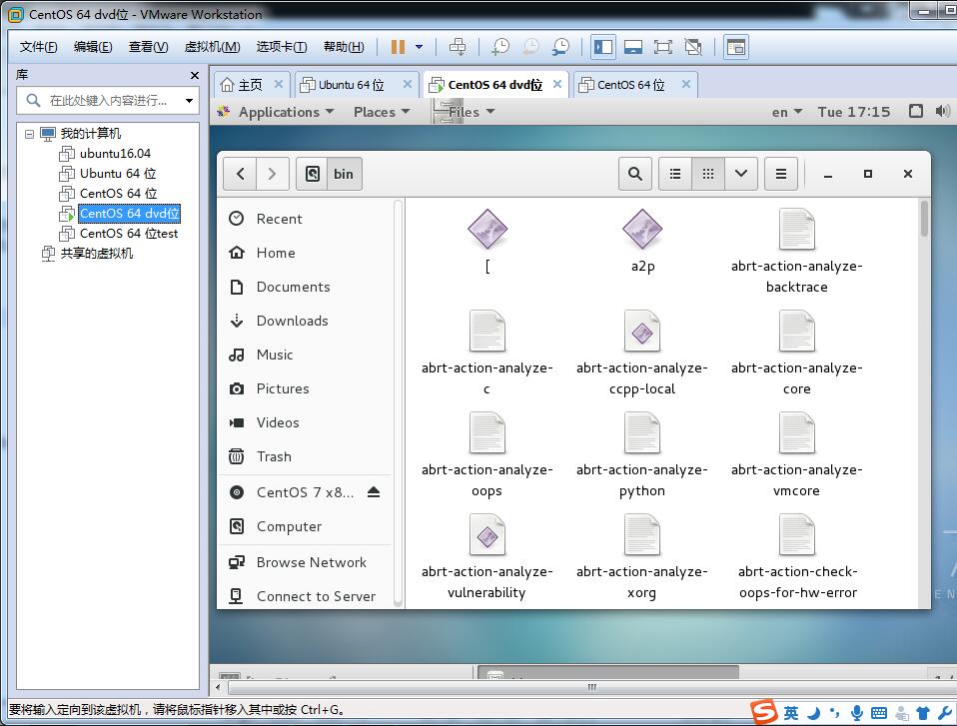Click the send Ctrl+Alt+Del toolbar icon

pos(458,47)
